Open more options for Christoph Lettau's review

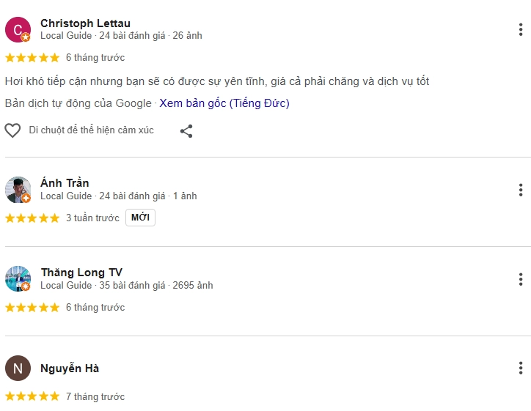[x=521, y=29]
